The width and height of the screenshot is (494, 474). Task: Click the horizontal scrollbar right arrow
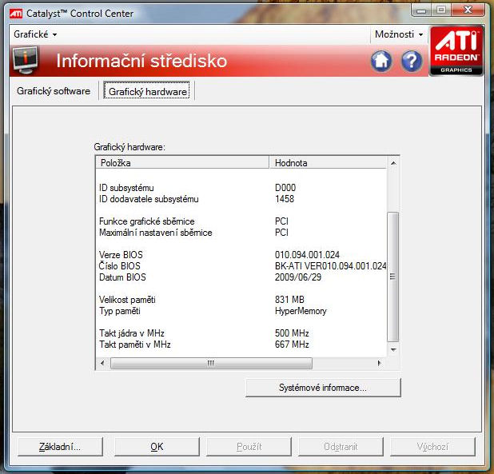pos(380,363)
